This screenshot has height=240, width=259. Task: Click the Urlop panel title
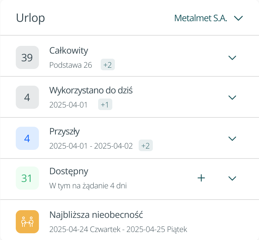coord(30,18)
